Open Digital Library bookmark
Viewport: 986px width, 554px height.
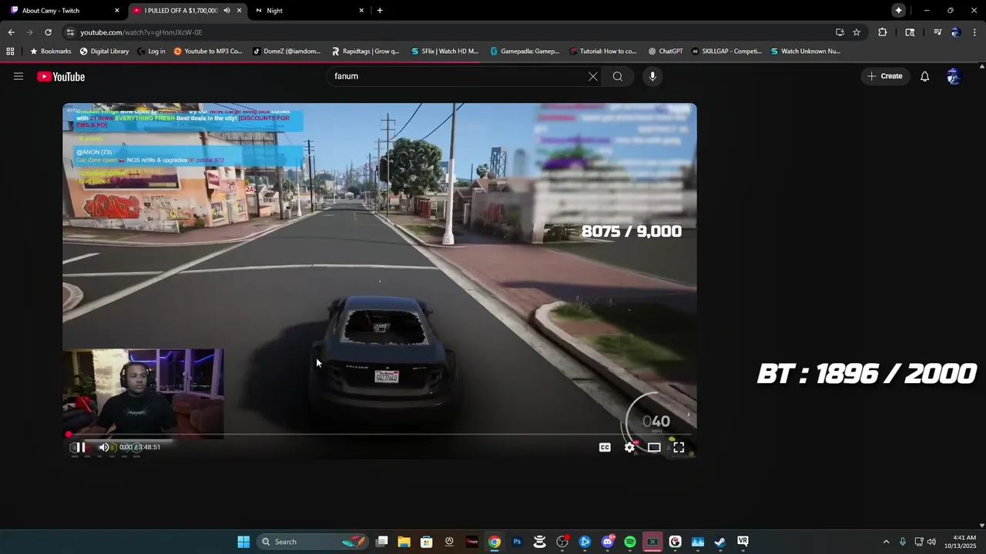click(103, 52)
